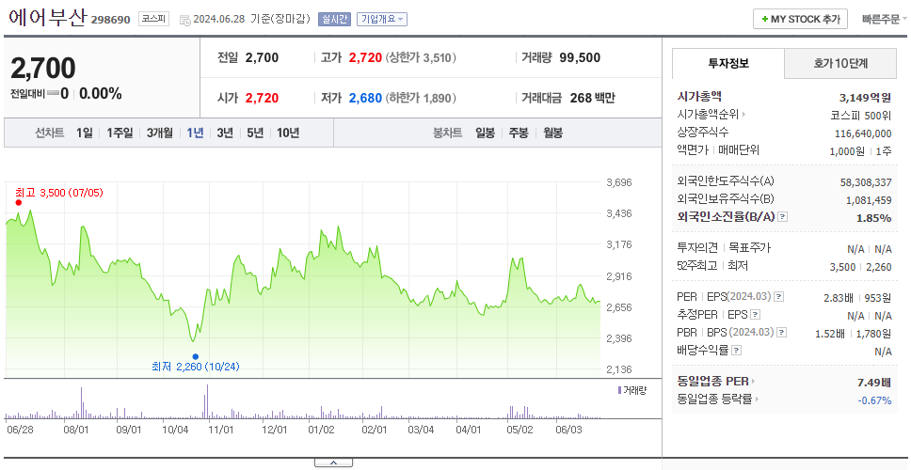This screenshot has height=470, width=911.
Task: Select the 3년 line chart period
Action: [x=225, y=133]
